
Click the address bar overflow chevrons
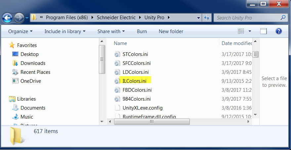41,17
